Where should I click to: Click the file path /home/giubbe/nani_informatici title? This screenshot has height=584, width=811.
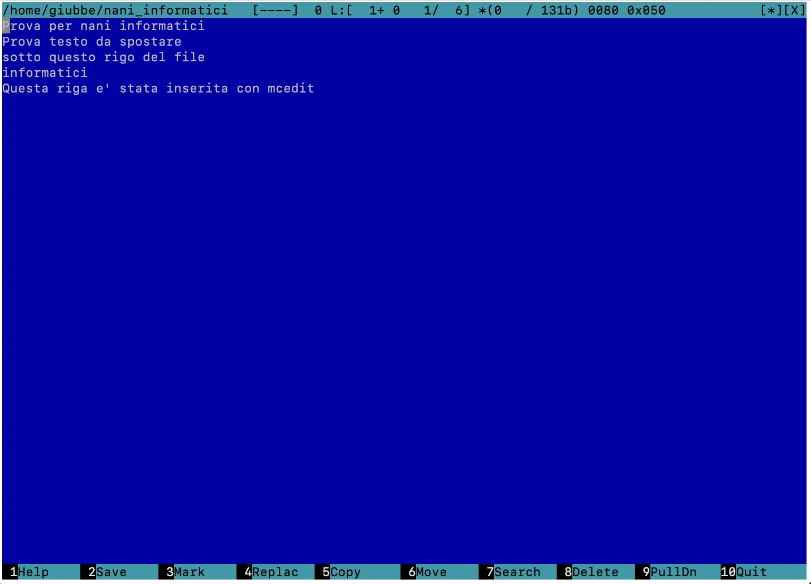[115, 10]
